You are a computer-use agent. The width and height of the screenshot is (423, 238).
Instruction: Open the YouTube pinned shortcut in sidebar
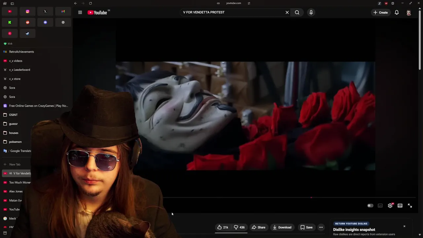coord(10,12)
